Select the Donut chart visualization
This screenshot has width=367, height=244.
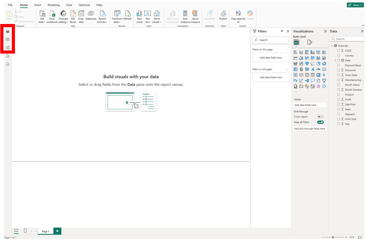tap(324, 64)
